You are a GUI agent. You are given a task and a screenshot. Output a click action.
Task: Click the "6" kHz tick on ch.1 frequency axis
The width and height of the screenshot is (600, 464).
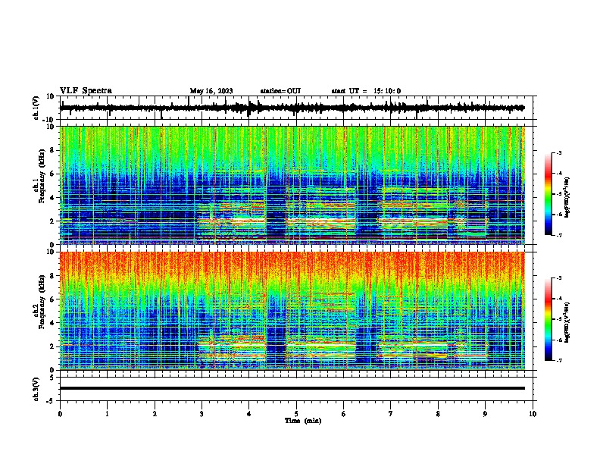pyautogui.click(x=52, y=174)
